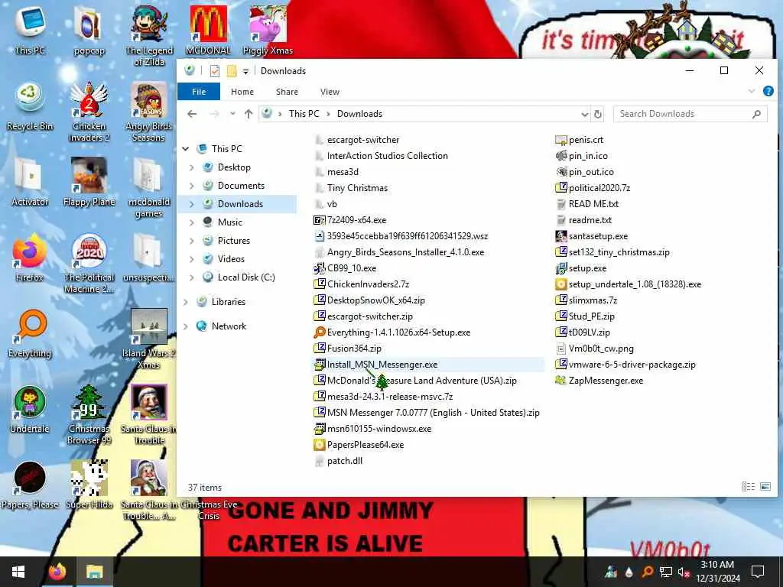Open the Share ribbon tab
Image resolution: width=783 pixels, height=587 pixels.
coord(288,92)
